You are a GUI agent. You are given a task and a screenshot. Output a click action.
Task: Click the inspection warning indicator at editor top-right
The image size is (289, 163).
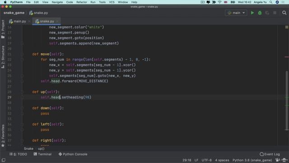[x=287, y=27]
